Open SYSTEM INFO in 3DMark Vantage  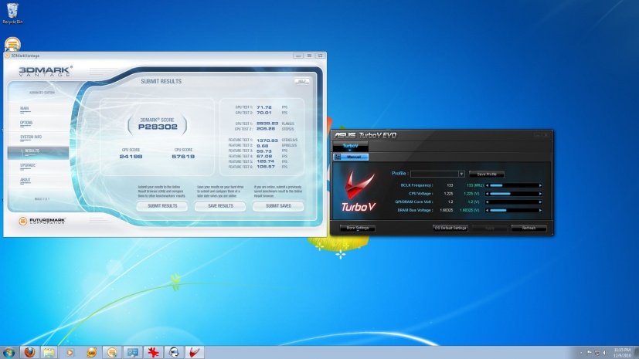tap(31, 137)
